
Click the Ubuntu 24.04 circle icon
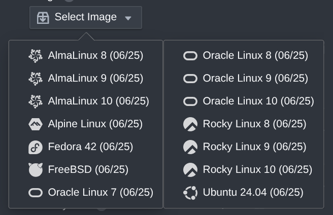pos(190,193)
